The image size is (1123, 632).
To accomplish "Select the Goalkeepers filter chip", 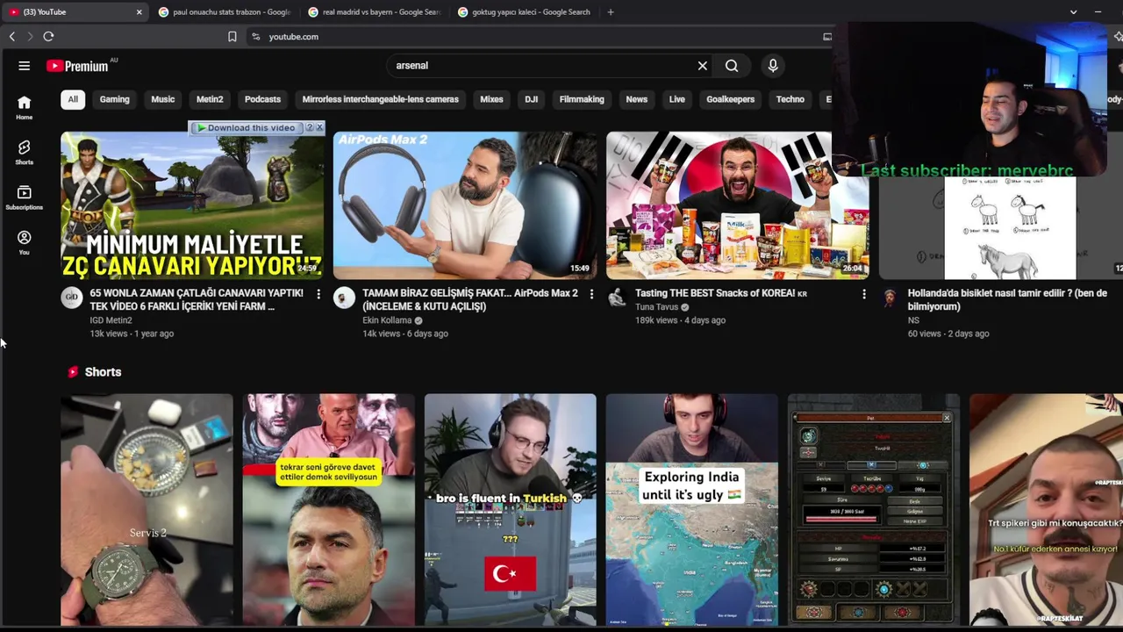I will [x=730, y=99].
